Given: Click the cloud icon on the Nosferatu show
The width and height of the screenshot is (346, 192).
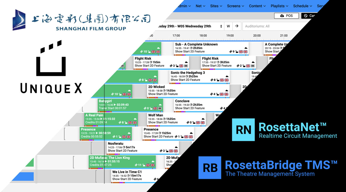Looking at the screenshot, I should (x=176, y=148).
